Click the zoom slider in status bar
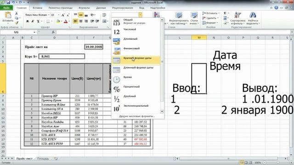Screen dimensions: 294x165 coord(278,163)
